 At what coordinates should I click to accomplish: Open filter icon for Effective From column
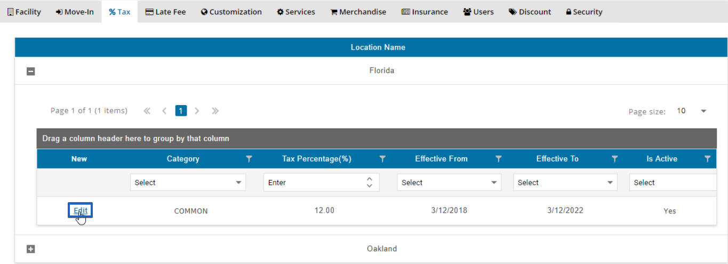(499, 159)
